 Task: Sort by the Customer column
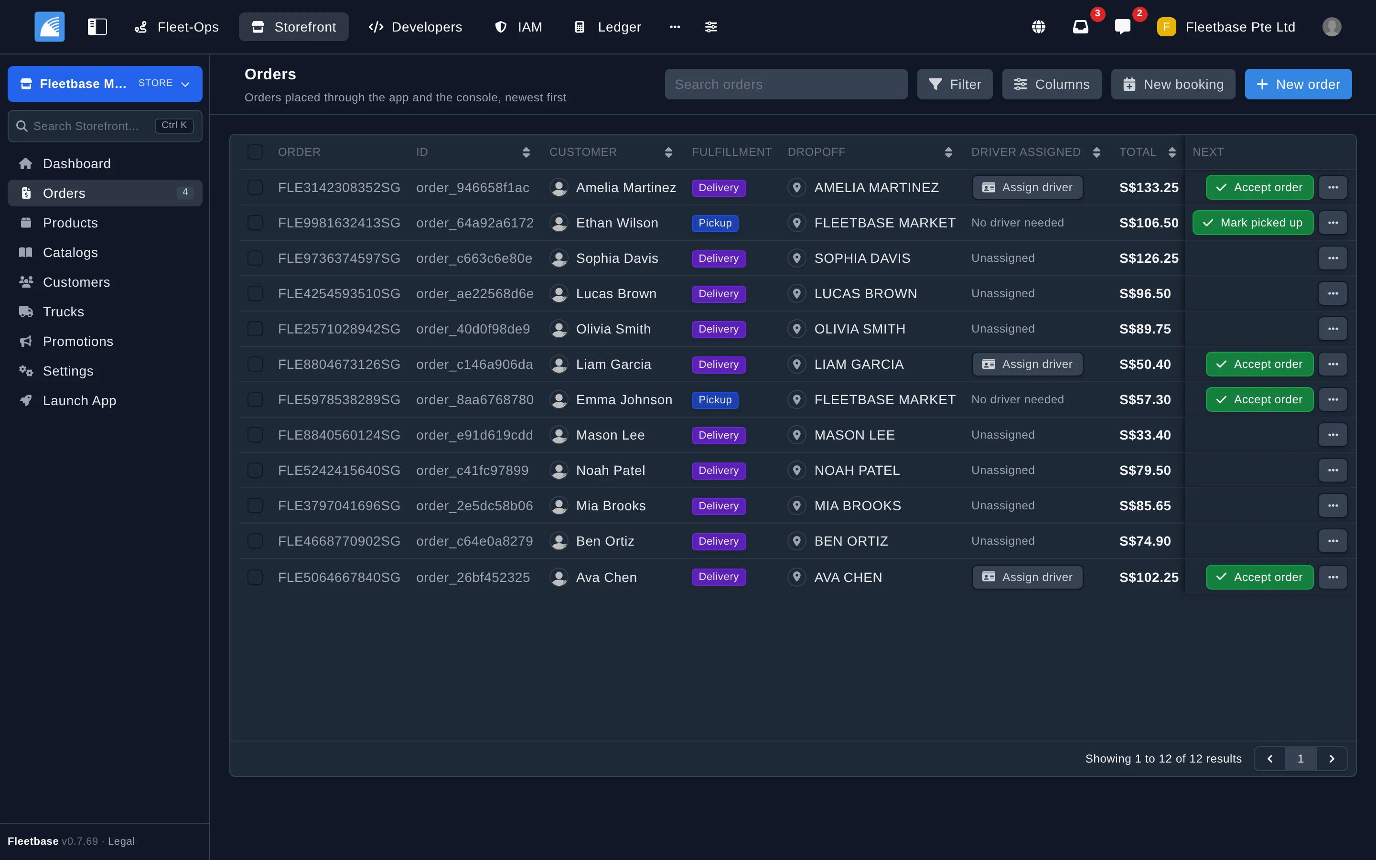pyautogui.click(x=668, y=152)
